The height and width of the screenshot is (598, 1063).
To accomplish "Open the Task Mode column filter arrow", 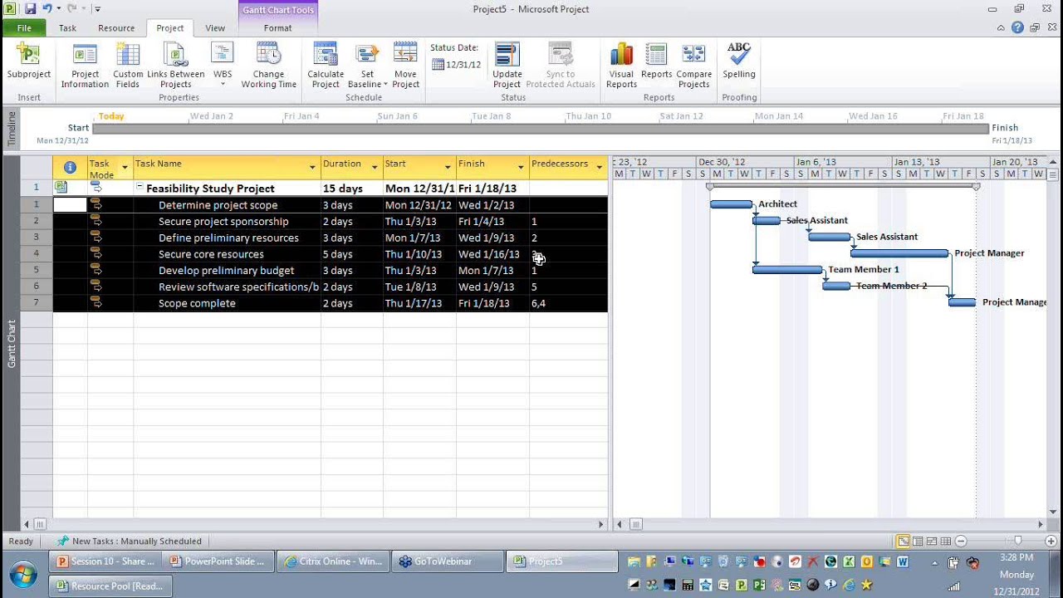I will pos(125,167).
